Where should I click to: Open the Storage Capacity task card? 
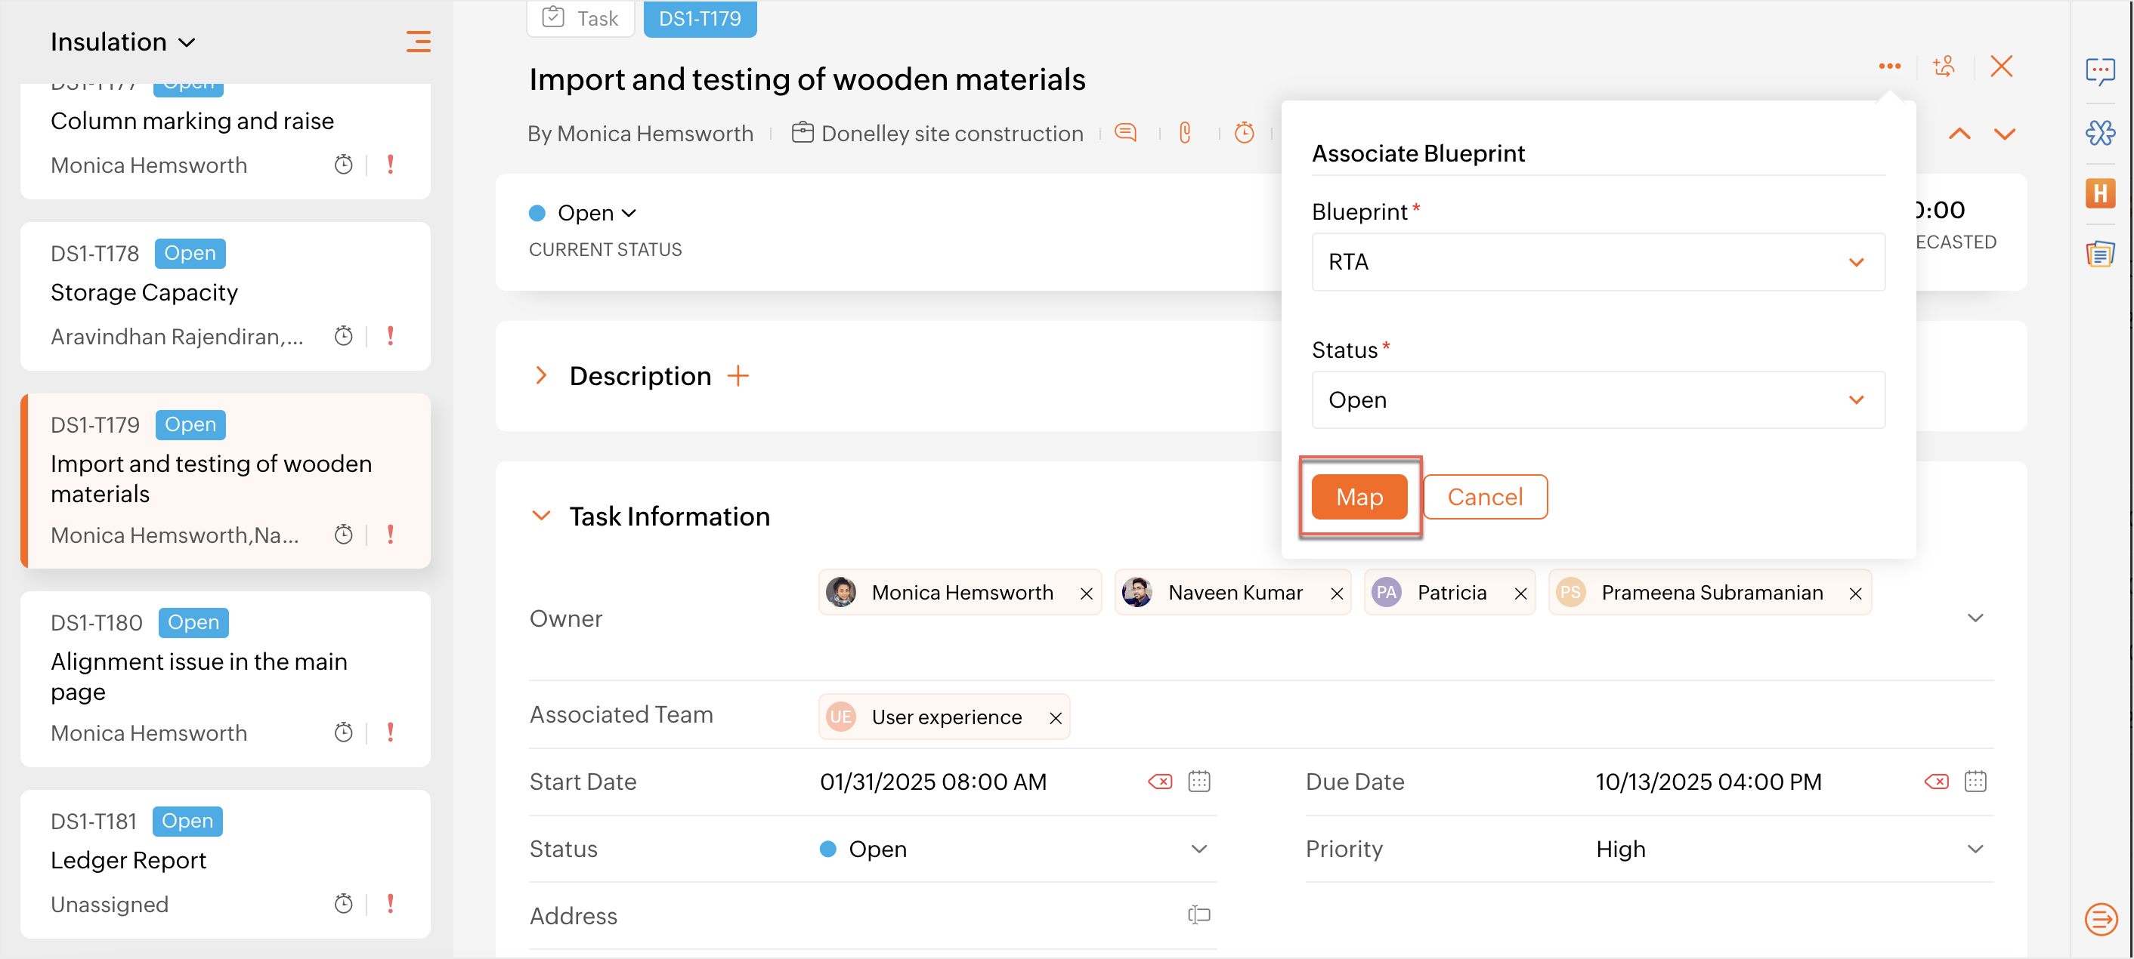coord(225,294)
